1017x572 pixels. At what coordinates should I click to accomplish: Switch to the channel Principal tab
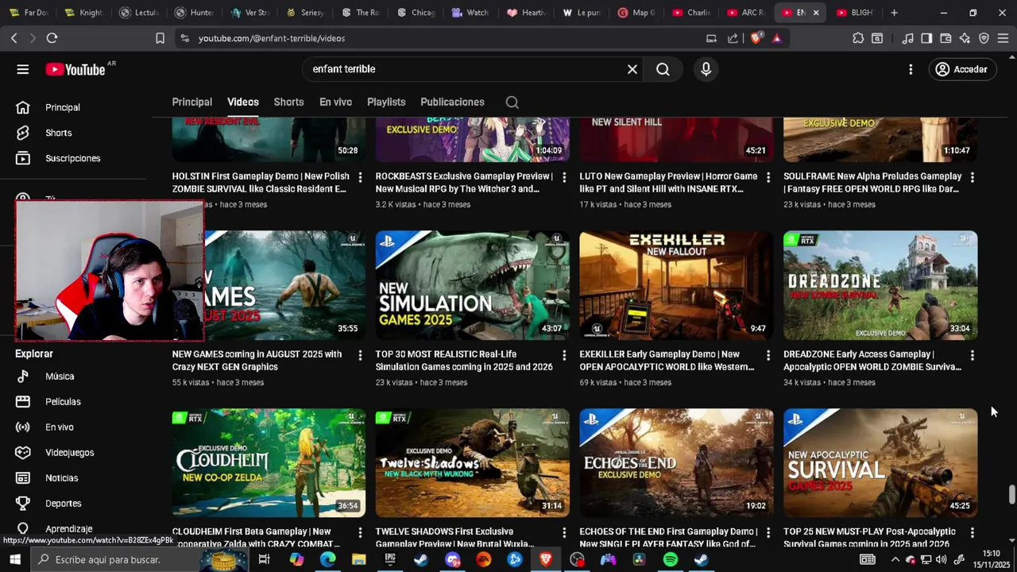[192, 102]
